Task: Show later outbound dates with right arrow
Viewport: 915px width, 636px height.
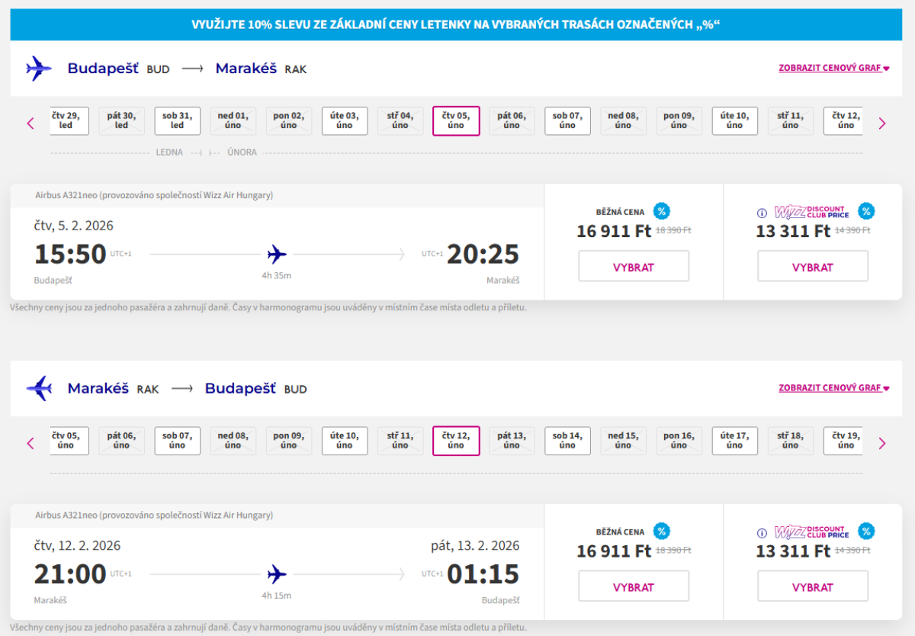Action: 882,123
